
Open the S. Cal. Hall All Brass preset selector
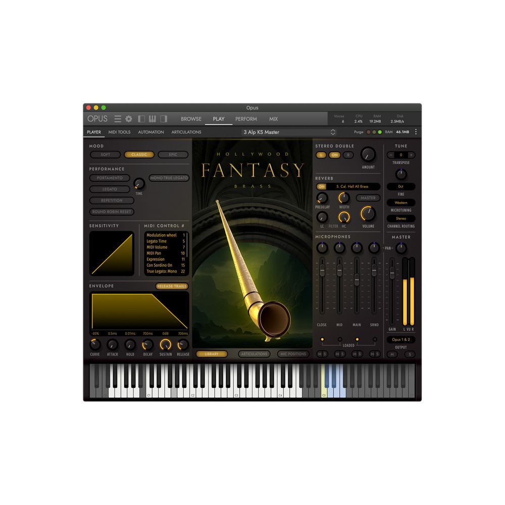tap(352, 186)
